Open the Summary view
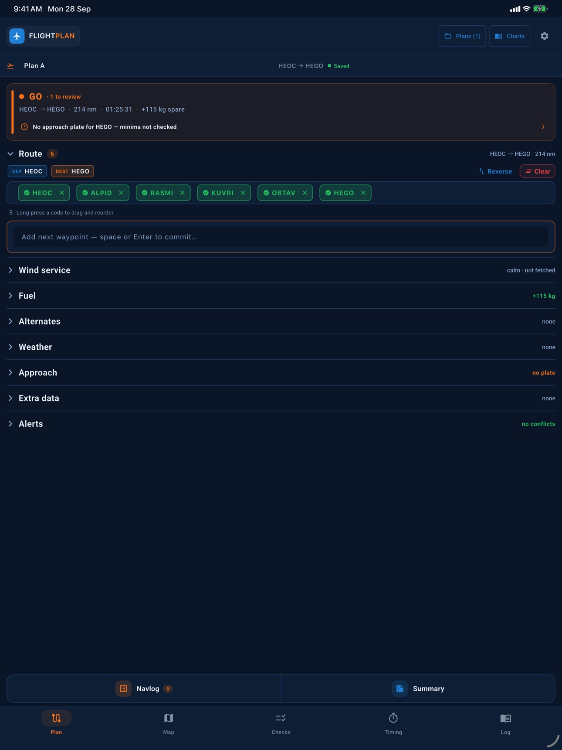This screenshot has width=562, height=750. (418, 689)
